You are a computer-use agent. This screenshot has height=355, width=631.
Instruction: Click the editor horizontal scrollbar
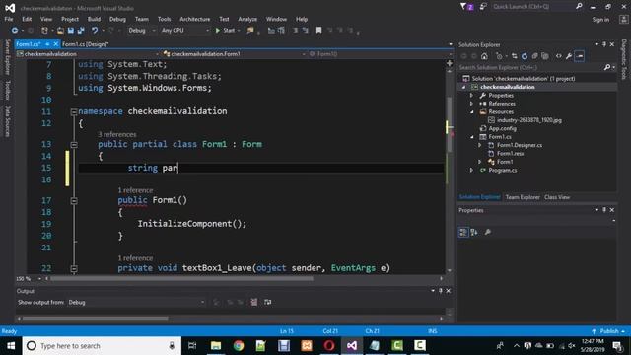(x=181, y=278)
